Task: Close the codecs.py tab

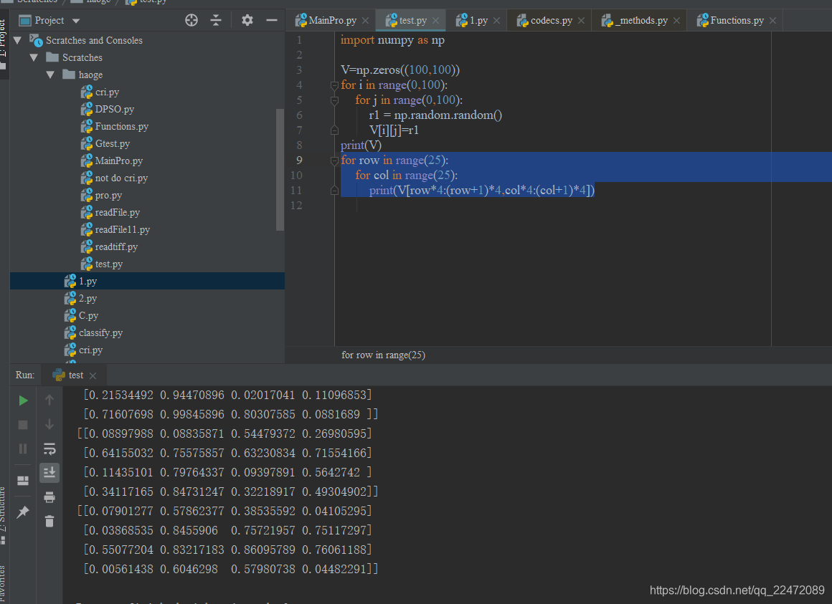Action: point(581,21)
